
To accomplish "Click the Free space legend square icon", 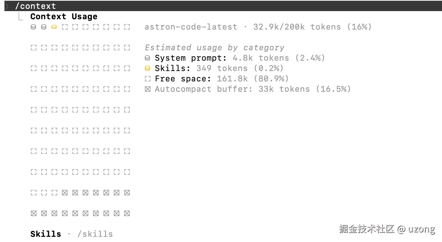I will [x=147, y=79].
